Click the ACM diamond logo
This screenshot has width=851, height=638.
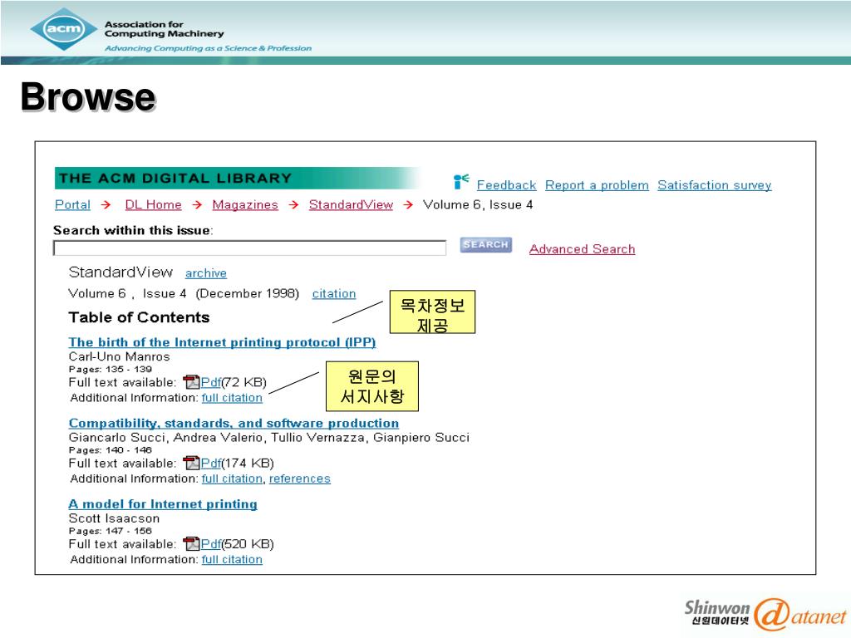click(x=64, y=29)
